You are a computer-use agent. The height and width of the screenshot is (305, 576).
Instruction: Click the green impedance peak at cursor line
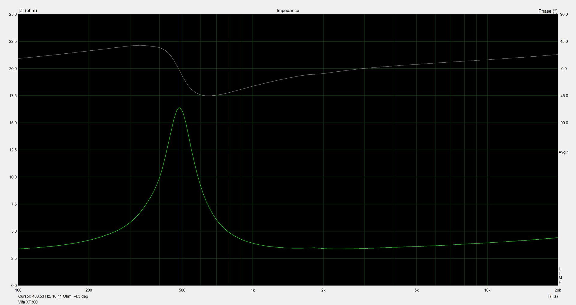(x=180, y=108)
